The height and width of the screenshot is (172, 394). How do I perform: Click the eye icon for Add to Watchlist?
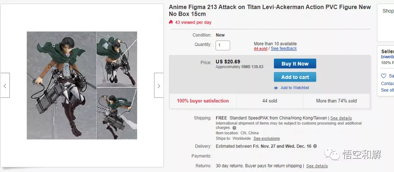coord(276,88)
